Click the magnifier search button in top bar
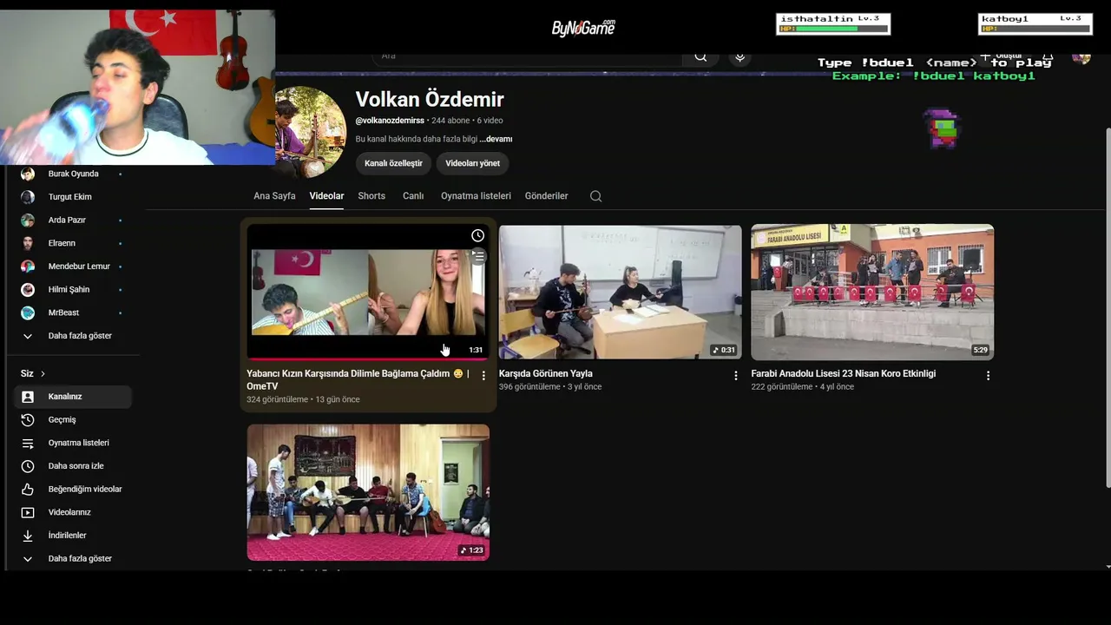The image size is (1111, 625). (700, 57)
